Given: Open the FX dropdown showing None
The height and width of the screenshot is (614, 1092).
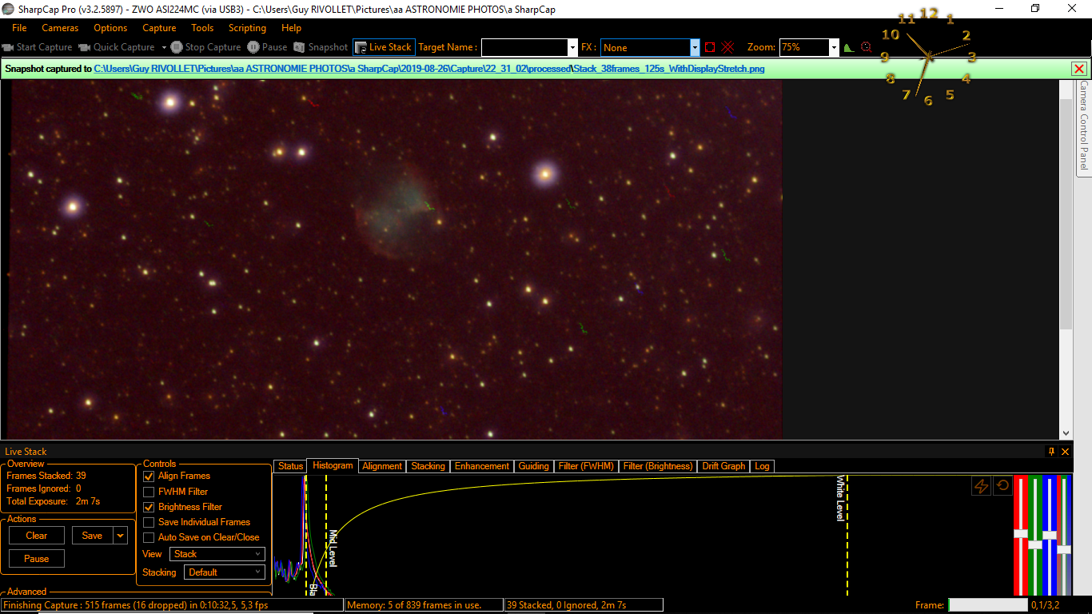Looking at the screenshot, I should click(695, 47).
